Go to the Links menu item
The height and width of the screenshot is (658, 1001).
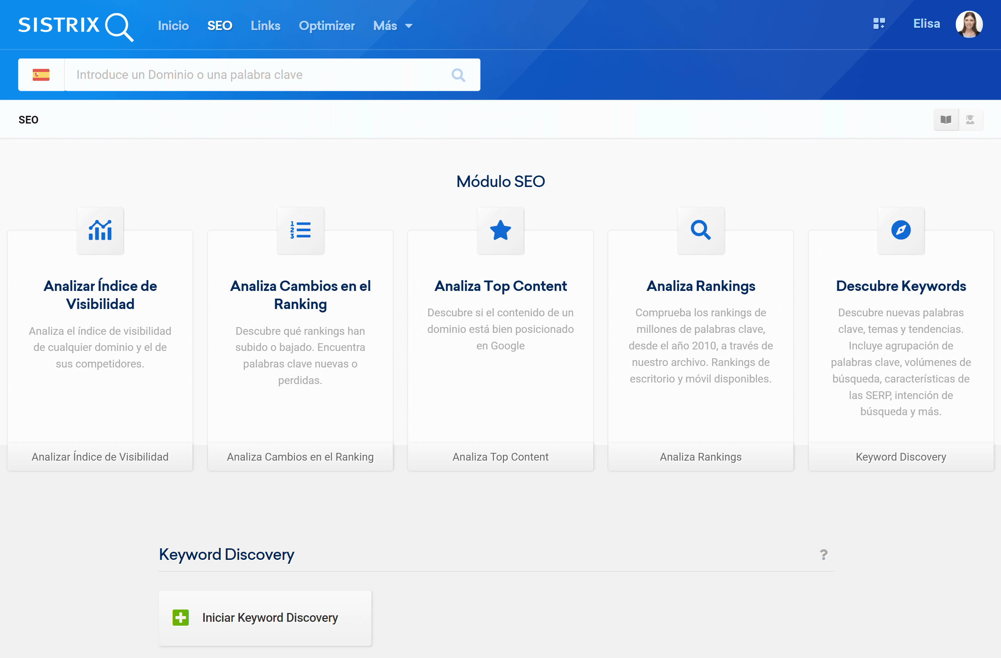265,26
